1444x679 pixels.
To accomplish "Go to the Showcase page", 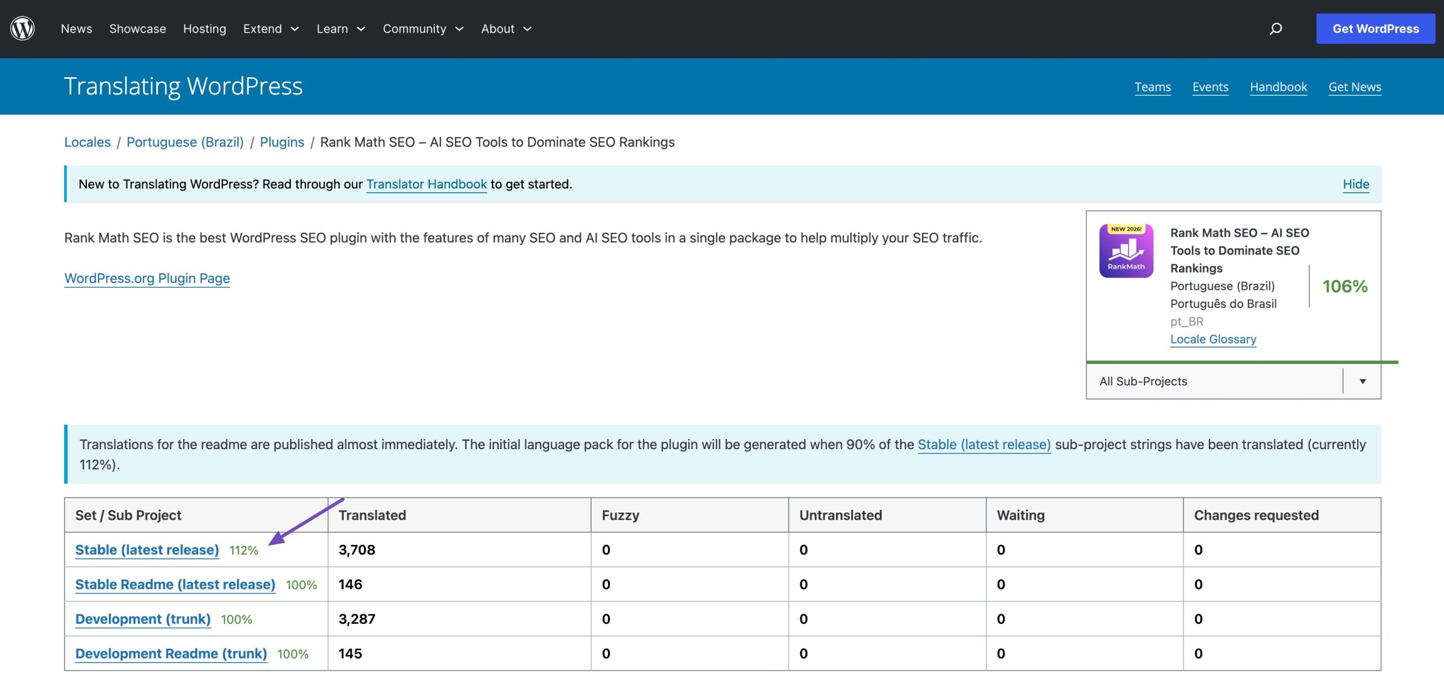I will click(138, 29).
